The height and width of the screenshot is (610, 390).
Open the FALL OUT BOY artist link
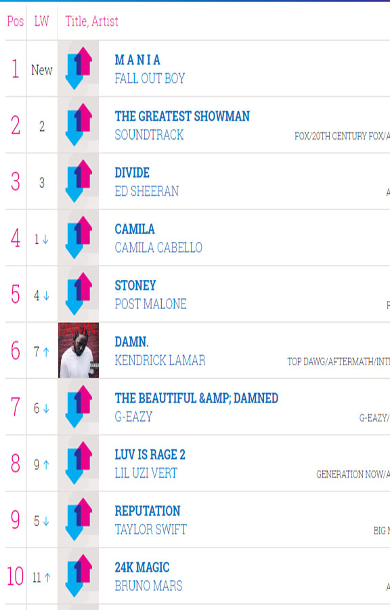click(150, 79)
